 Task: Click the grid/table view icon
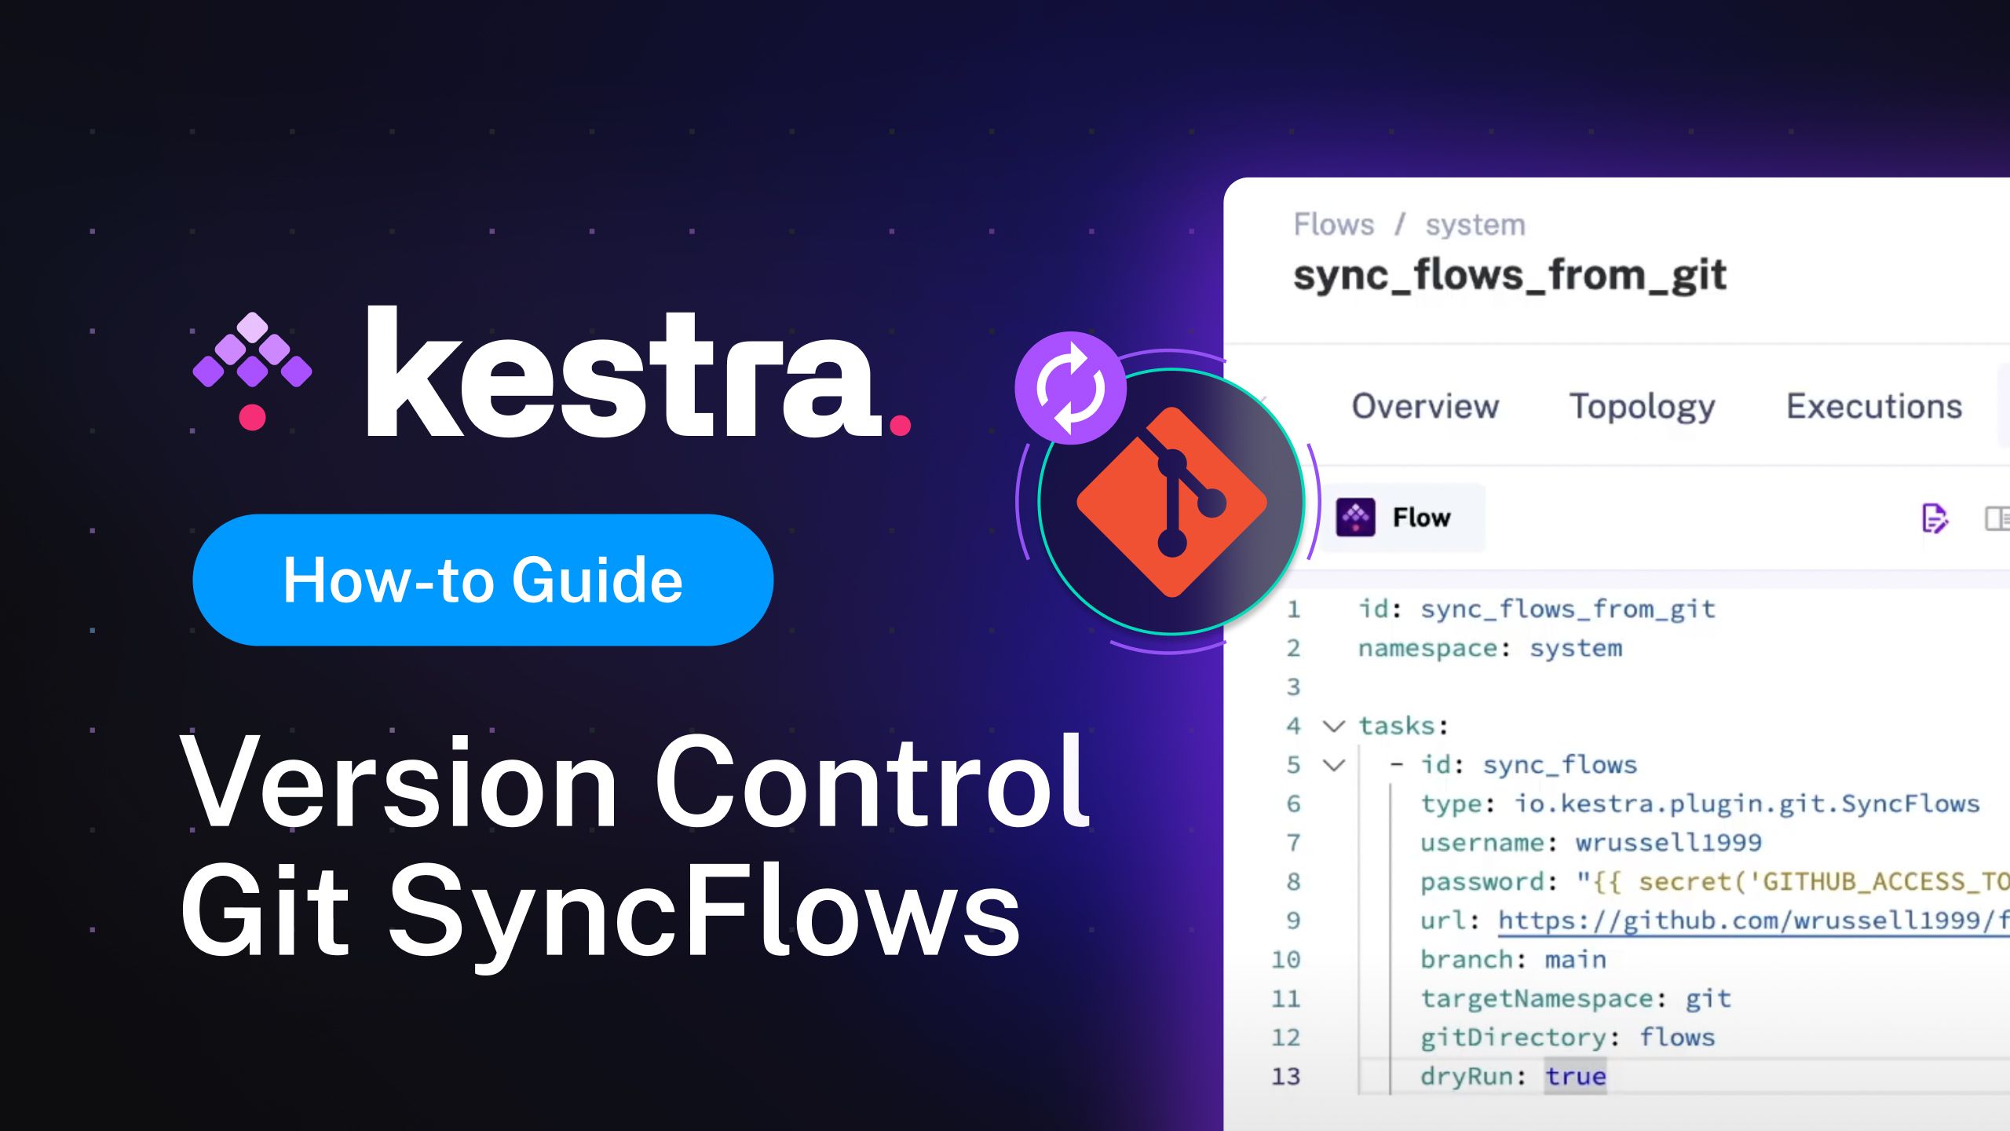click(1999, 518)
